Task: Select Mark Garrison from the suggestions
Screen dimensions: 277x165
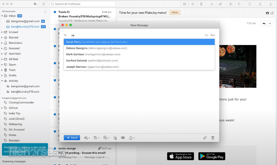Action: pos(139,54)
